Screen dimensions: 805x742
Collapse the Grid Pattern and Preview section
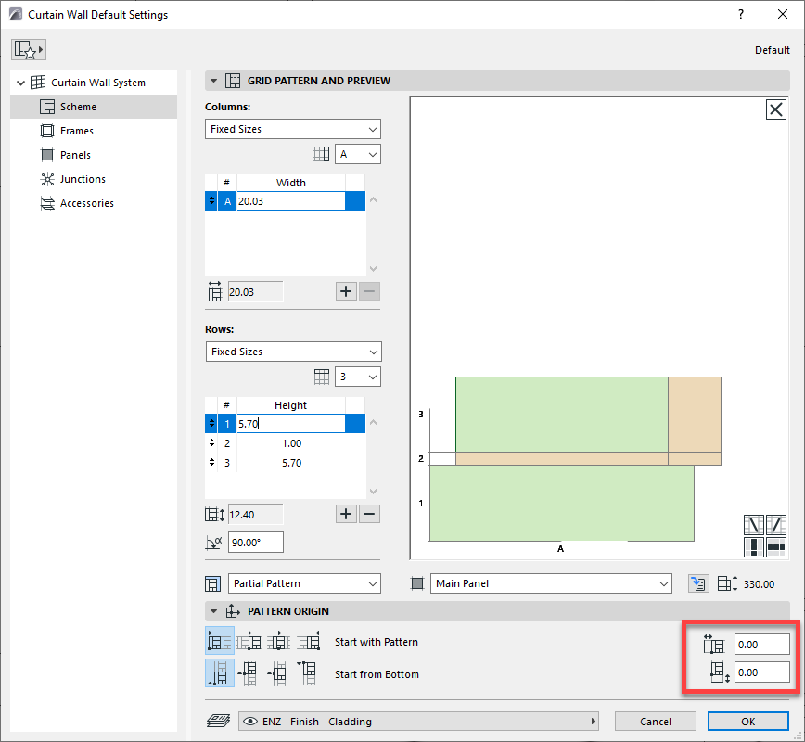(213, 81)
